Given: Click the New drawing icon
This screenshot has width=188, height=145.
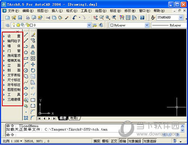Looking at the screenshot, I should pyautogui.click(x=8, y=18).
